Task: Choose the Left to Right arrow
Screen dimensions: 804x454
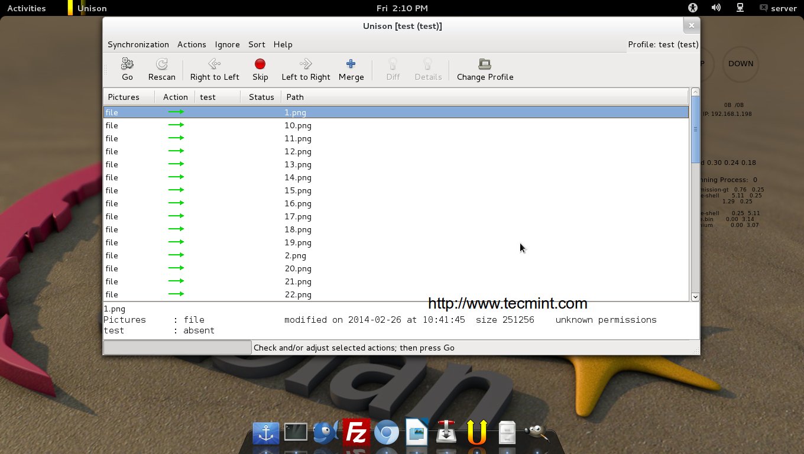Action: 305,64
